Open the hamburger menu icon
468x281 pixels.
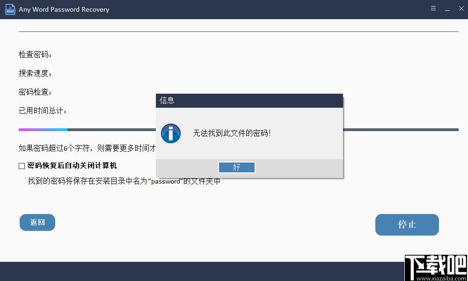pyautogui.click(x=433, y=8)
